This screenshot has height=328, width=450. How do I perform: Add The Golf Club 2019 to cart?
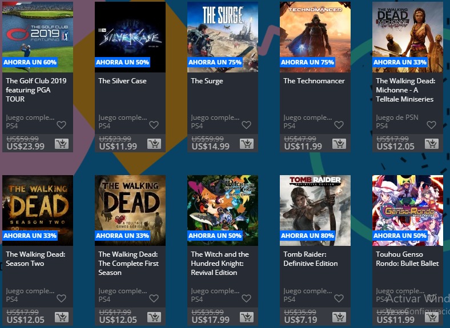coord(62,144)
